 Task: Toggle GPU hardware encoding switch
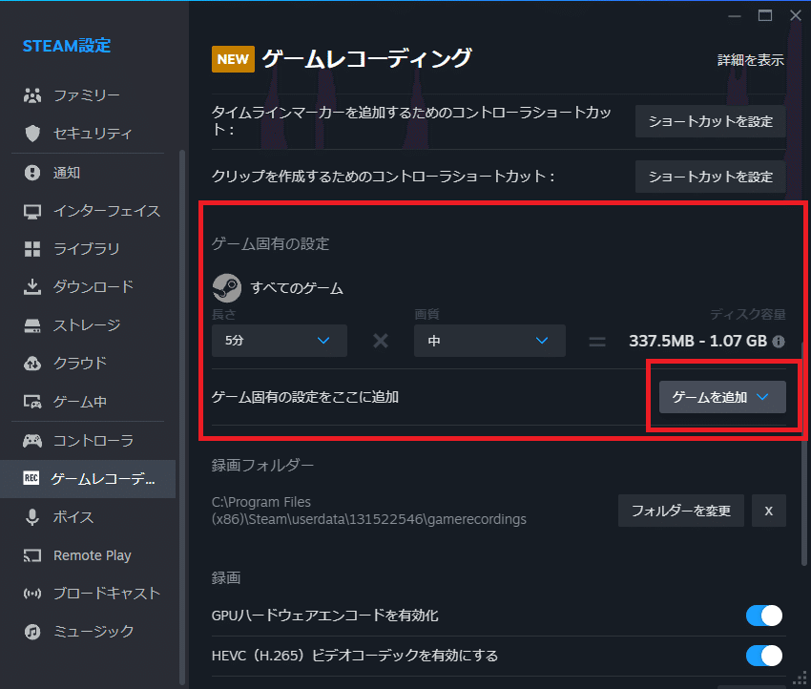pyautogui.click(x=764, y=616)
